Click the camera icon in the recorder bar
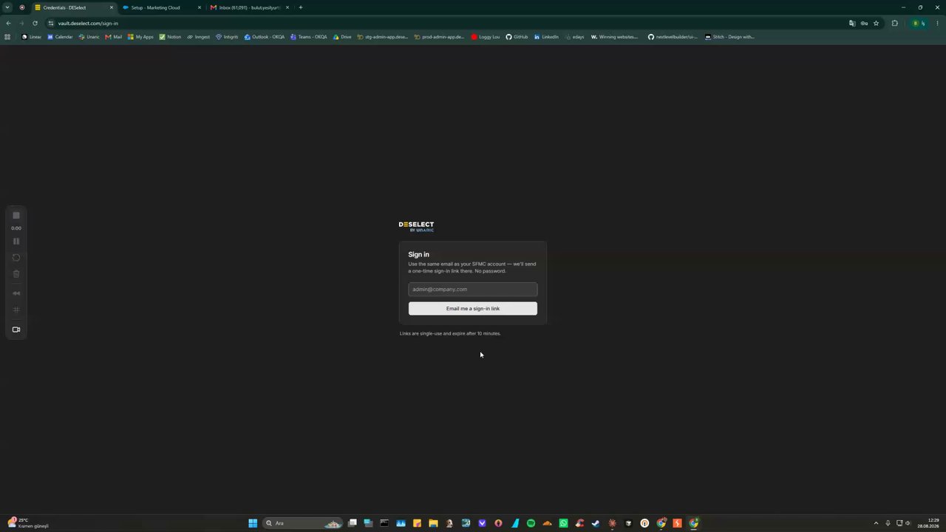This screenshot has width=946, height=532. click(16, 330)
